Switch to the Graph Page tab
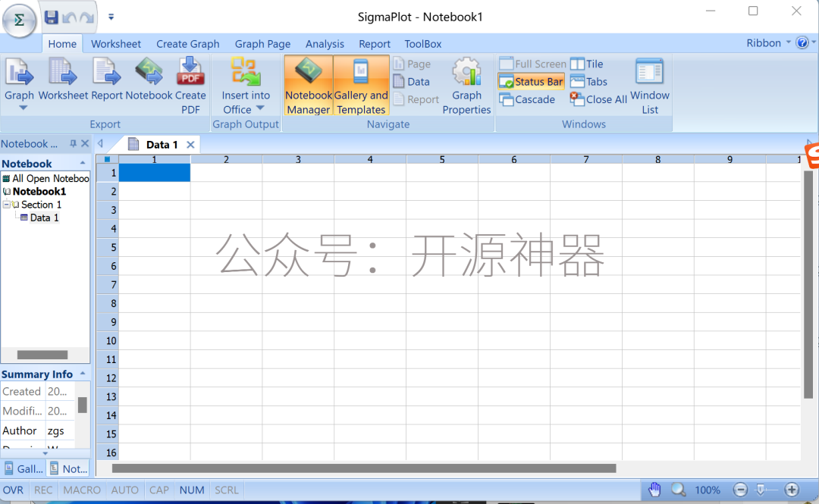Viewport: 819px width, 504px height. 262,44
